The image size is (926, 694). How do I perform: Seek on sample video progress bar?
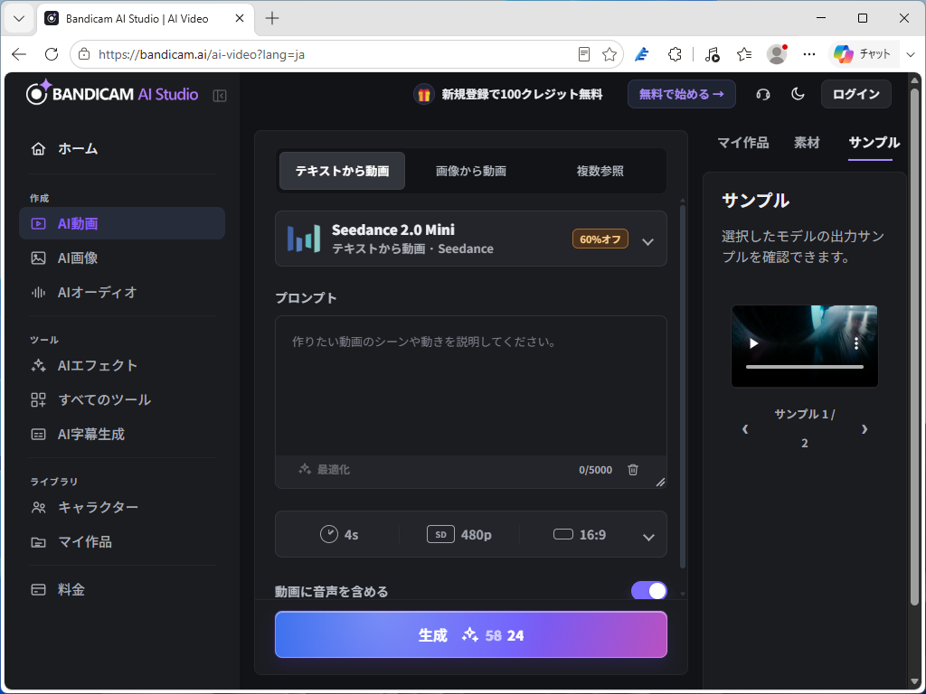[804, 367]
